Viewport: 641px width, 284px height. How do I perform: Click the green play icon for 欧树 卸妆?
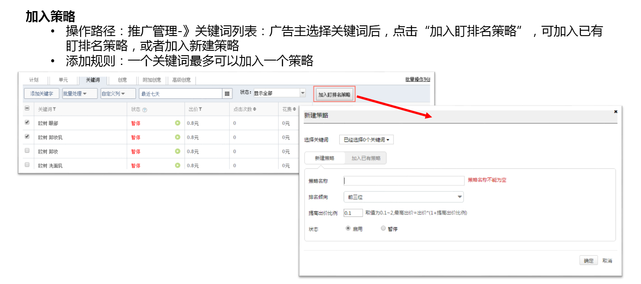tap(177, 151)
